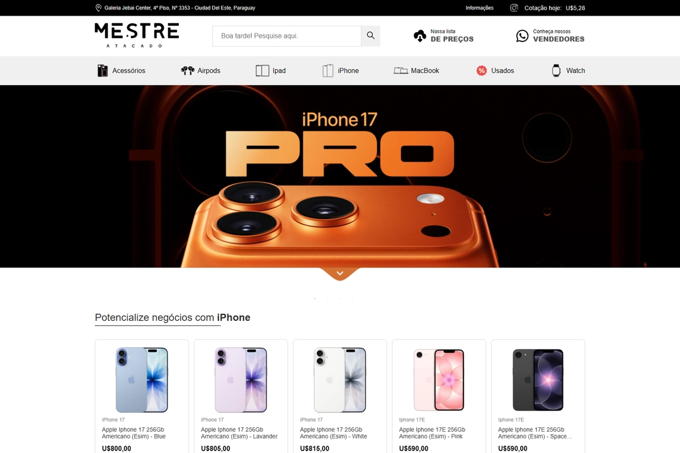680x453 pixels.
Task: Expand the banner's orange down chevron
Action: [340, 274]
